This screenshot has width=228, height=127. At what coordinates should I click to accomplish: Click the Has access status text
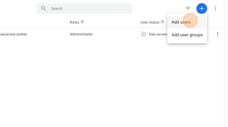[x=158, y=34]
